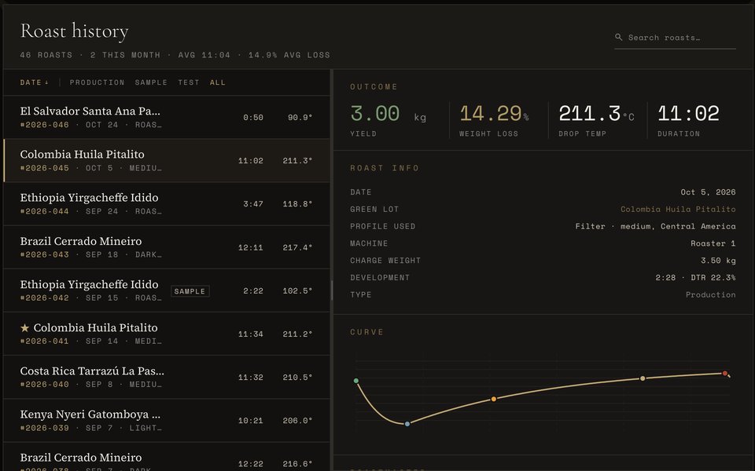Click the panel divider handle
755x471 pixels.
coord(332,290)
